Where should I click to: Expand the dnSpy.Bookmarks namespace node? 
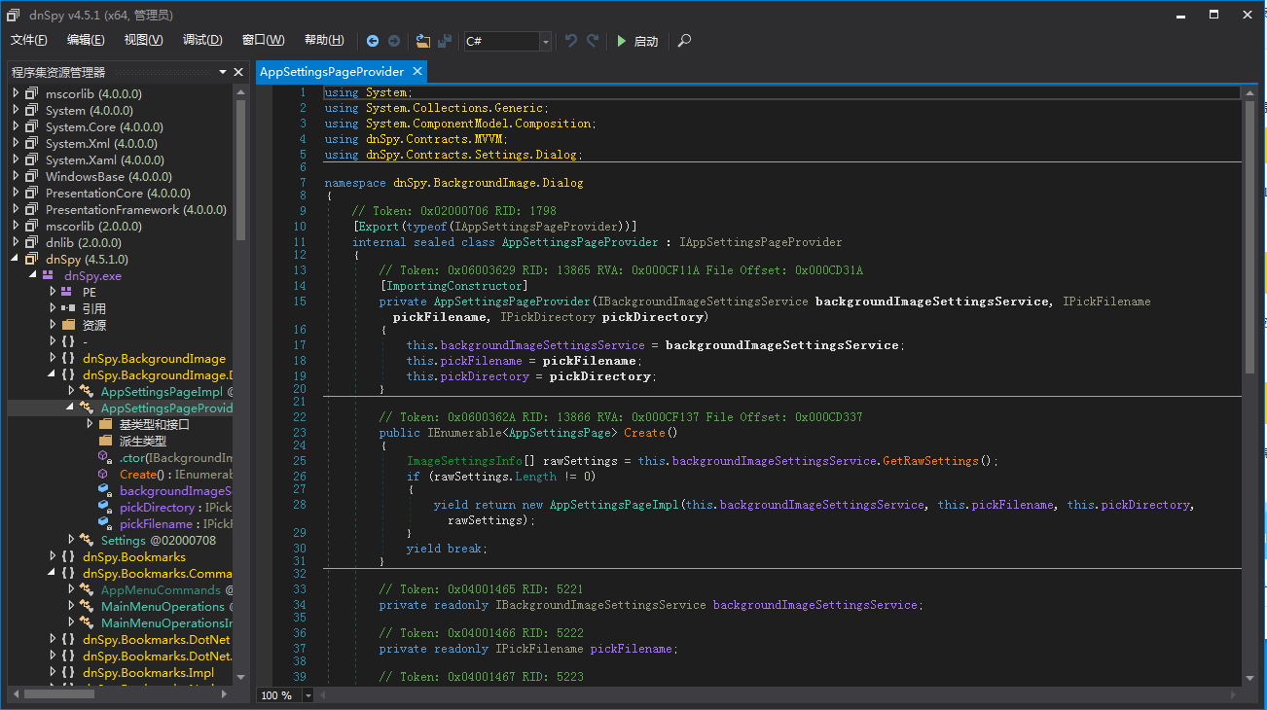coord(53,556)
